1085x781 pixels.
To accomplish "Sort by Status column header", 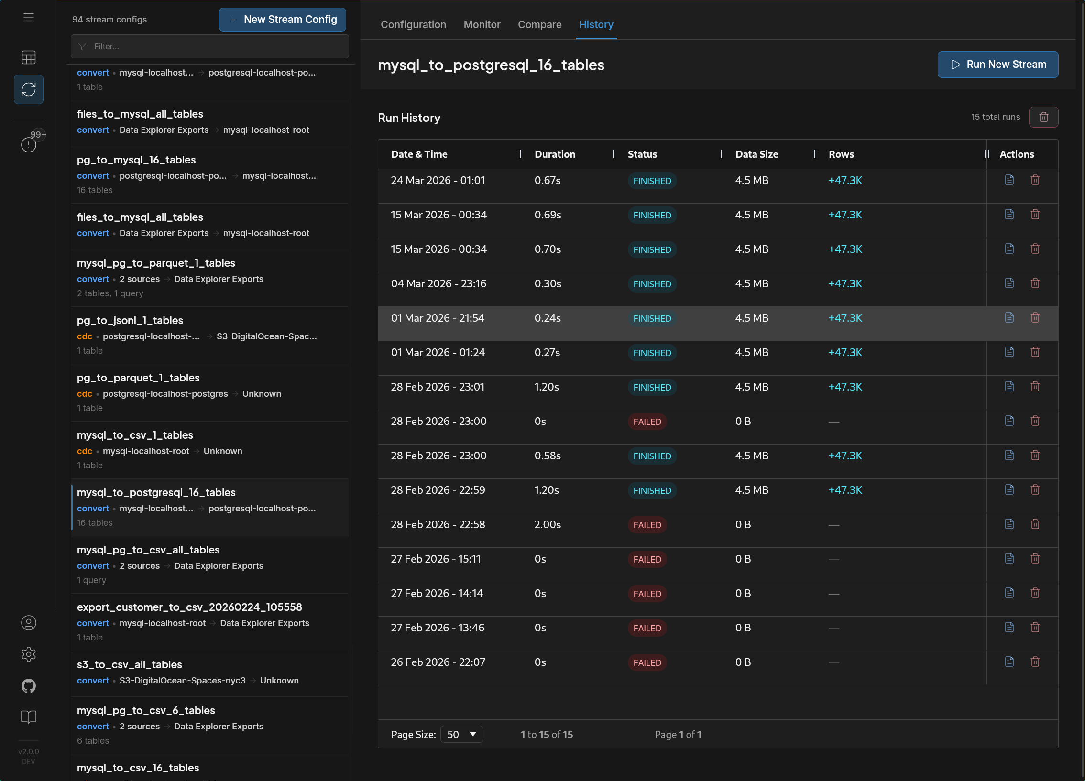I will coord(642,154).
